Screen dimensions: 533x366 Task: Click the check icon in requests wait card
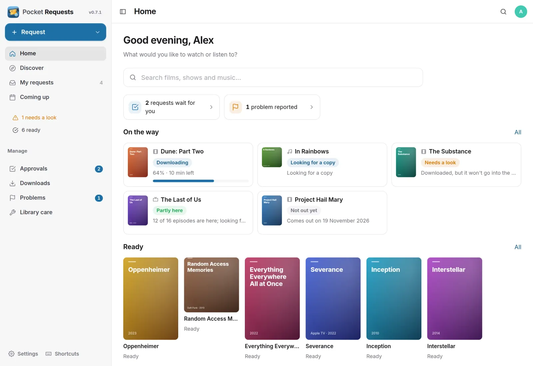coord(135,107)
